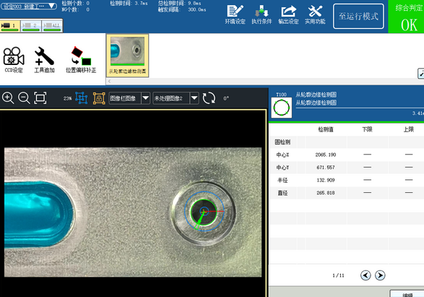The image size is (424, 297).
Task: Open 执行条件 execution conditions
Action: pos(261,14)
